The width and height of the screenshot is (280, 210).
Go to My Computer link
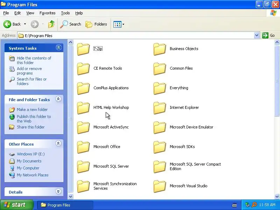tap(28, 168)
